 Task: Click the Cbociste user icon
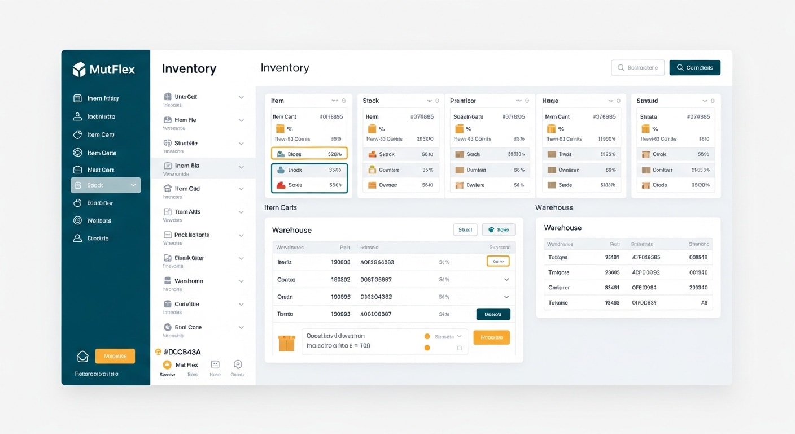78,238
